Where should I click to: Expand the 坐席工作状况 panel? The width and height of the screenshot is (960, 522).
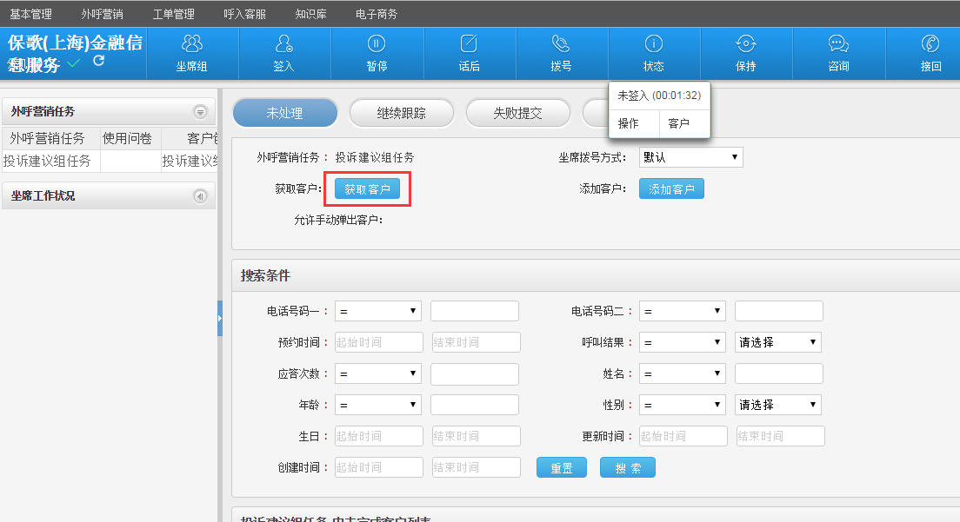point(200,196)
